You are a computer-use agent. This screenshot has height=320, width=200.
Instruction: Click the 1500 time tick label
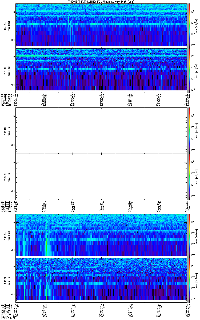tap(101, 316)
